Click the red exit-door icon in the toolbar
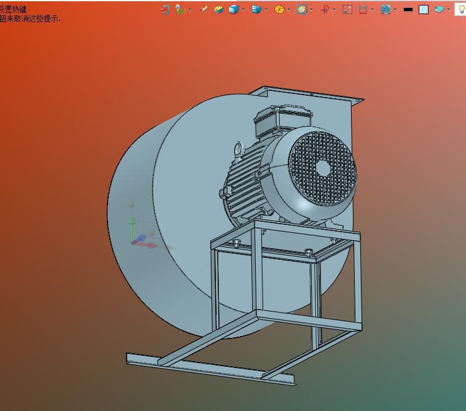 [x=165, y=9]
